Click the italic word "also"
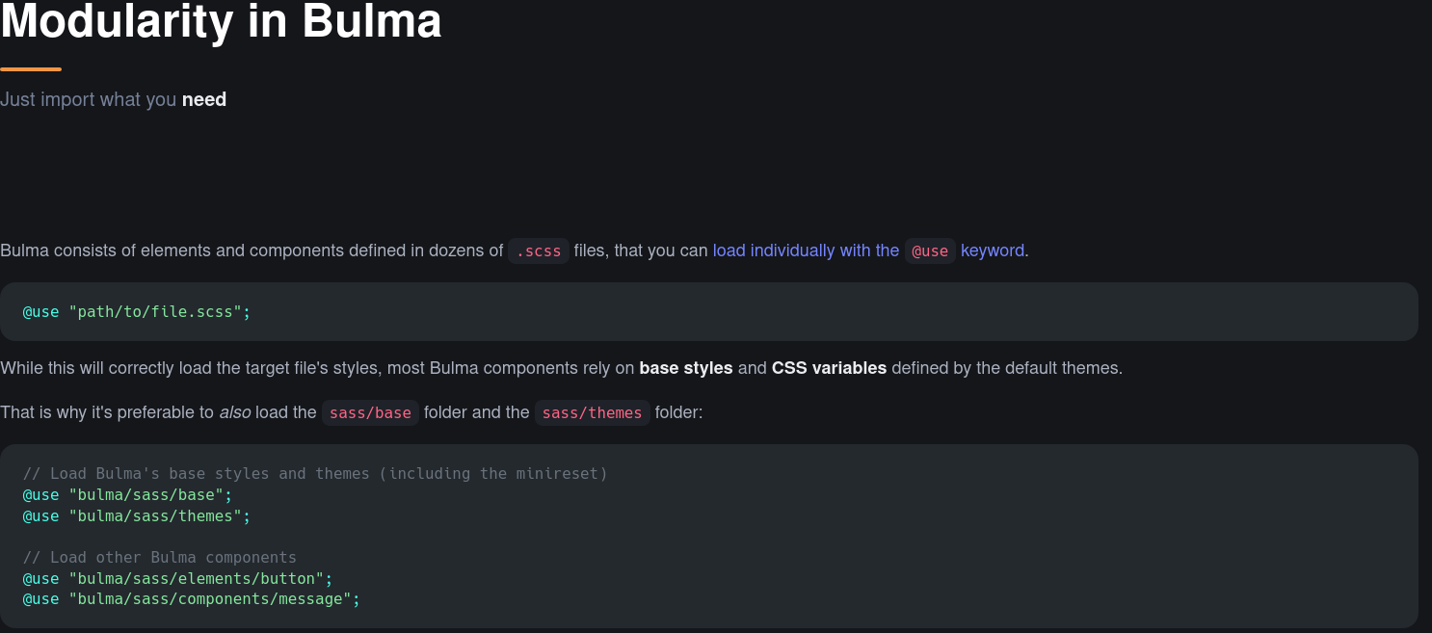1432x633 pixels. (x=234, y=412)
